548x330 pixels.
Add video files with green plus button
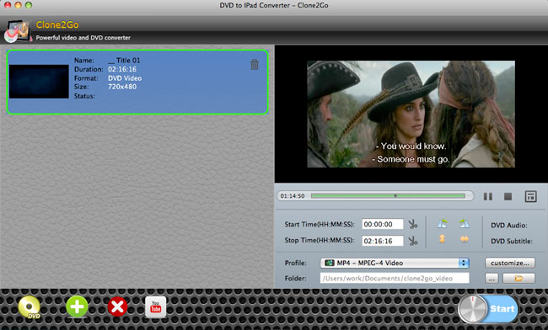(77, 306)
